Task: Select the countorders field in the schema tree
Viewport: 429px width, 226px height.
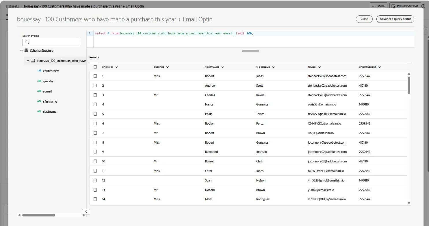Action: coord(51,71)
